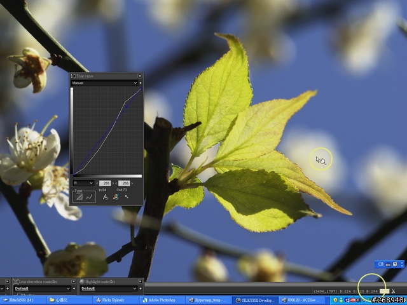The image size is (407, 305).
Task: Switch to Flickr Uploadr in taskbar
Action: (116, 301)
